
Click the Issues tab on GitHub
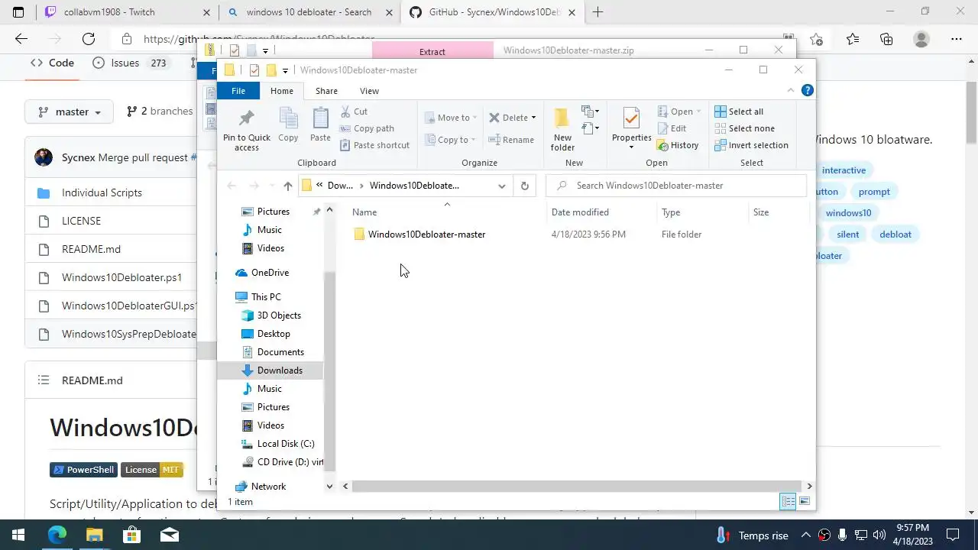point(130,63)
